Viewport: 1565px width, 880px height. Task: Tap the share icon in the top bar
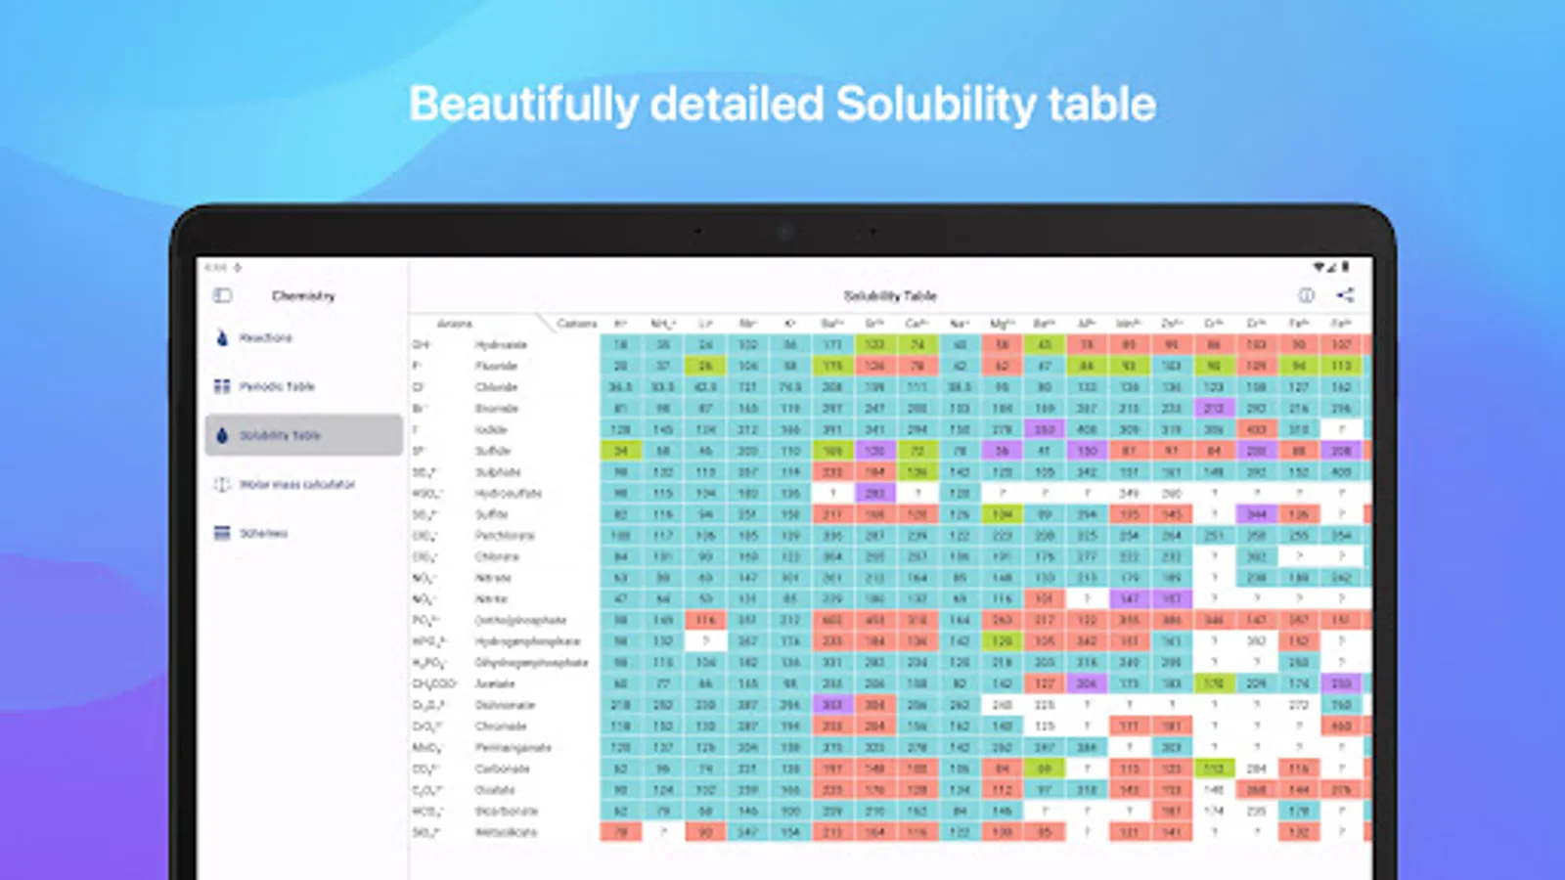1346,295
